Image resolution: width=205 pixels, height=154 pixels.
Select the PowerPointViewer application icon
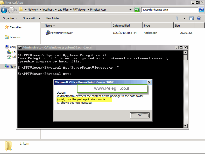point(48,33)
